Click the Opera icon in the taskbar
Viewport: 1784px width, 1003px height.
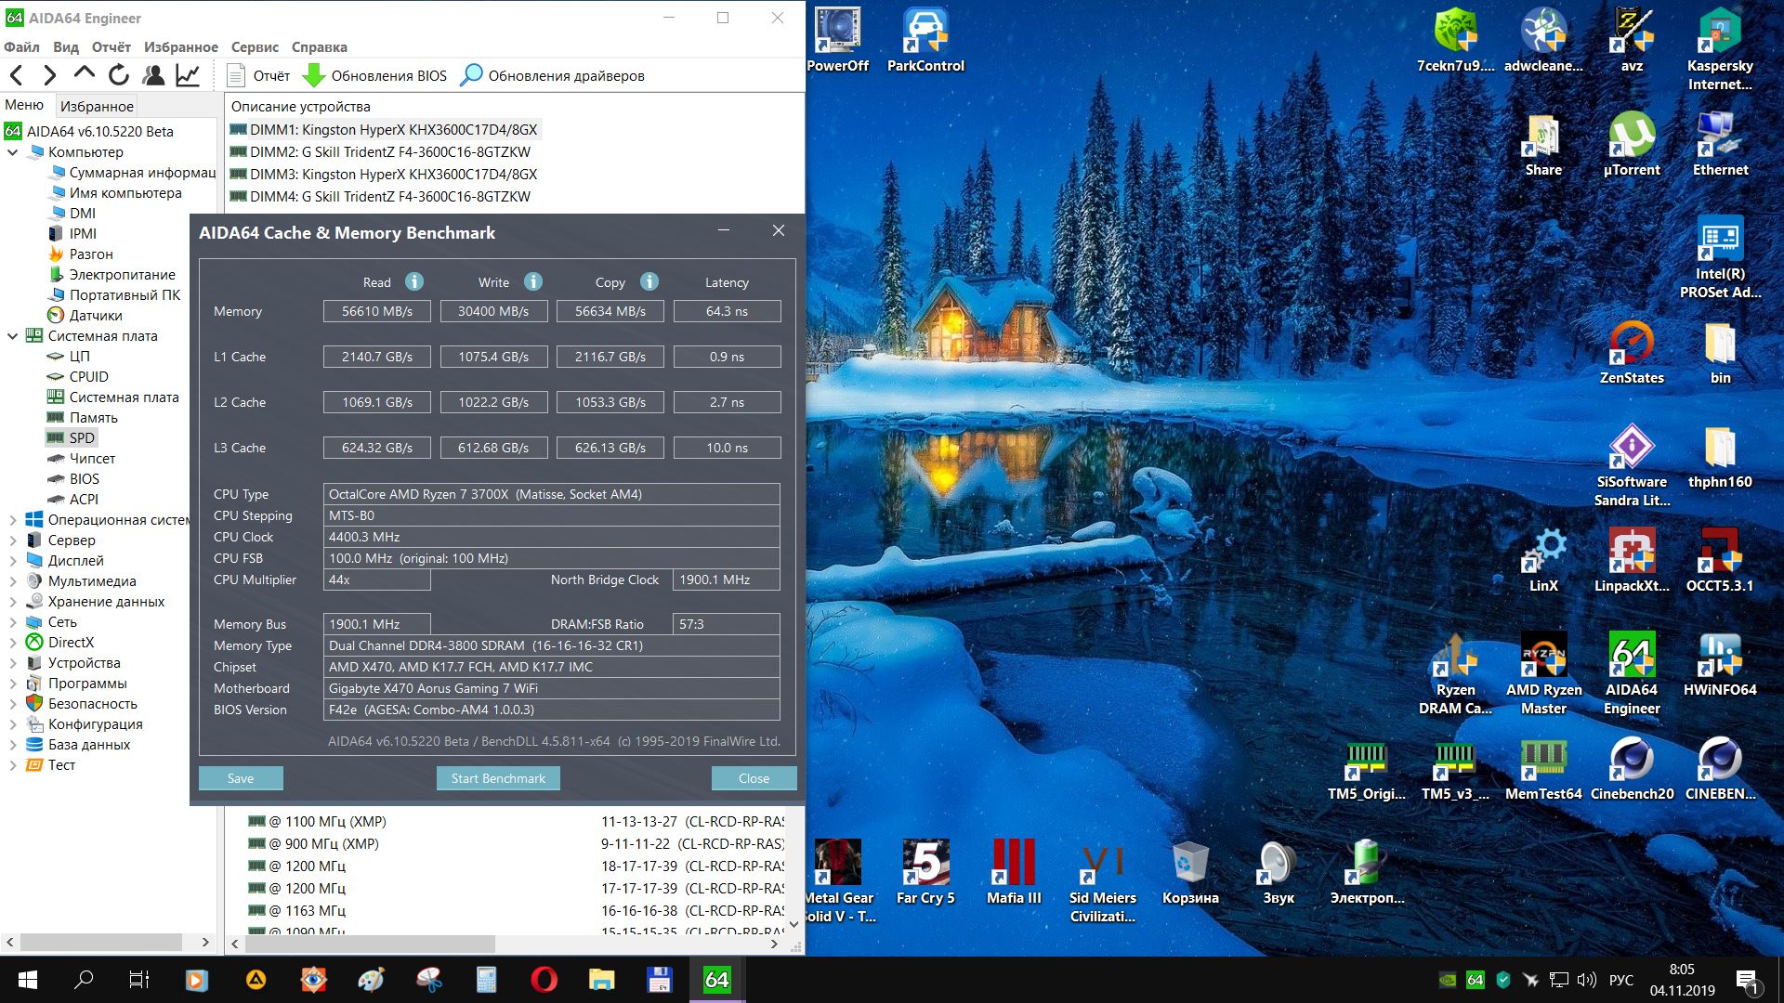(x=544, y=980)
